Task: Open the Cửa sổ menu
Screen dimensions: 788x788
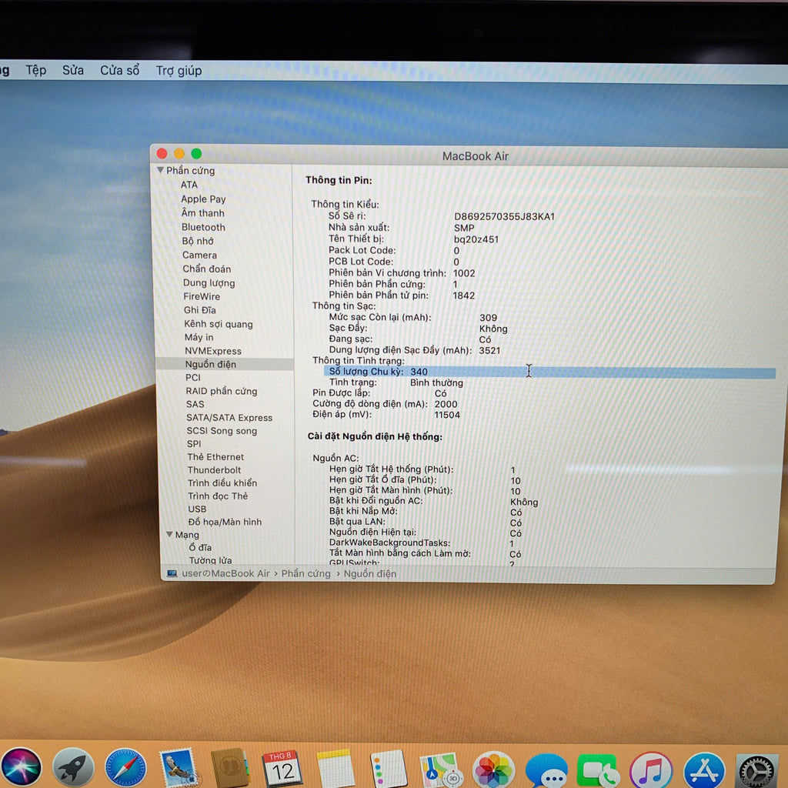Action: coord(119,70)
